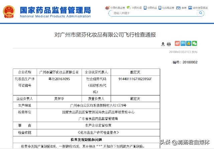Open the 邮箱 envelope mail link
This screenshot has width=214, height=149.
click(x=181, y=8)
